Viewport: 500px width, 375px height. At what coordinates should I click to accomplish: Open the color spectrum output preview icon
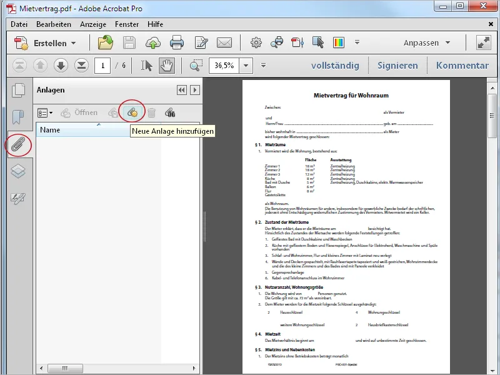pyautogui.click(x=339, y=42)
